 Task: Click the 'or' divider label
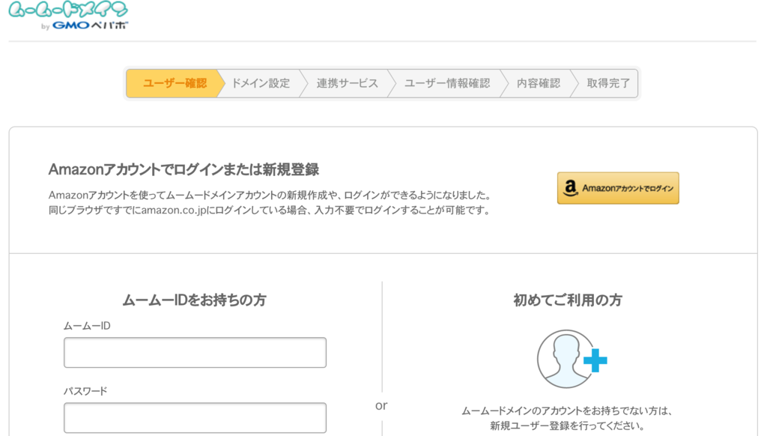click(381, 406)
